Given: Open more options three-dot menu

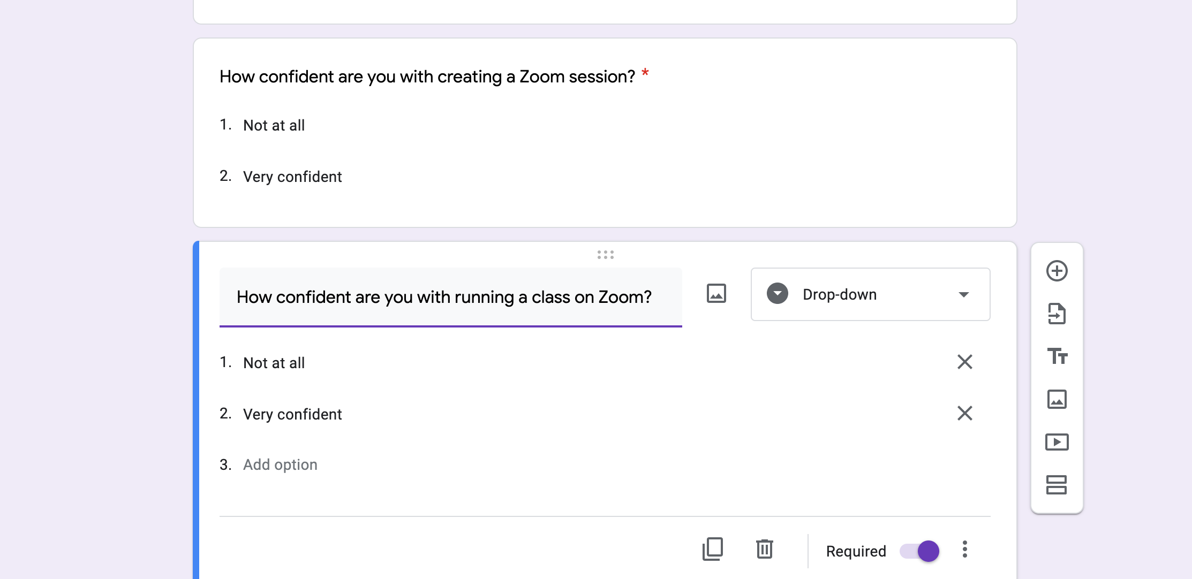Looking at the screenshot, I should [x=964, y=550].
